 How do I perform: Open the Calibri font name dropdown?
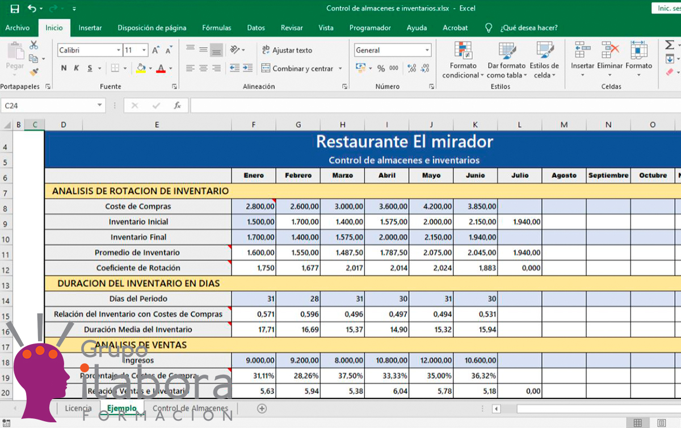pos(118,50)
